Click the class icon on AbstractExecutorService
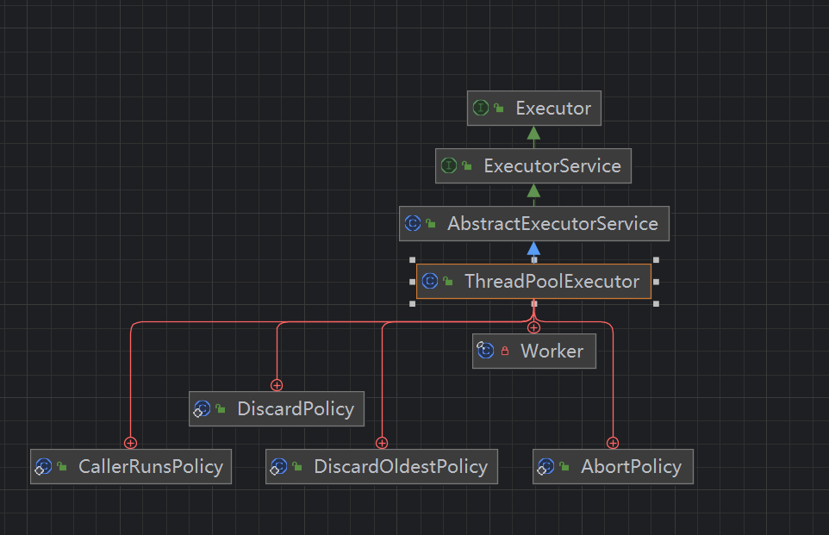Viewport: 829px width, 535px height. [413, 223]
